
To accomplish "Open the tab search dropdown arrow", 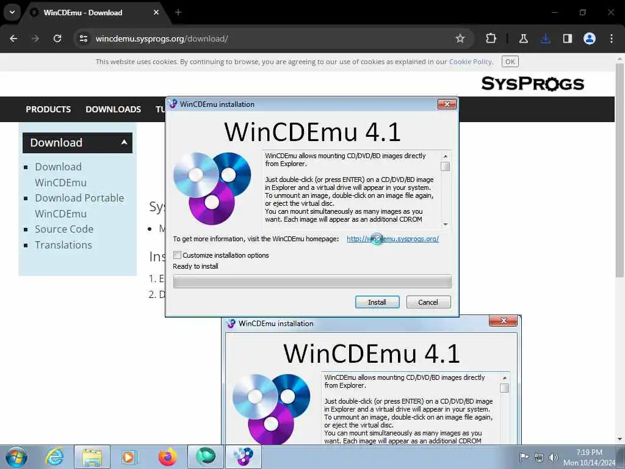I will point(12,12).
